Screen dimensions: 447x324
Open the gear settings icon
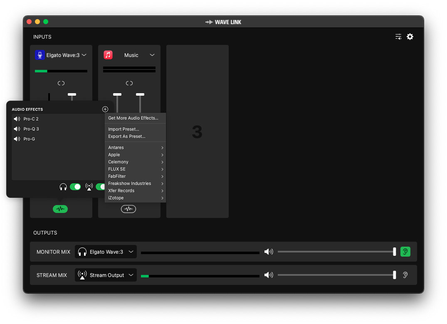[410, 37]
